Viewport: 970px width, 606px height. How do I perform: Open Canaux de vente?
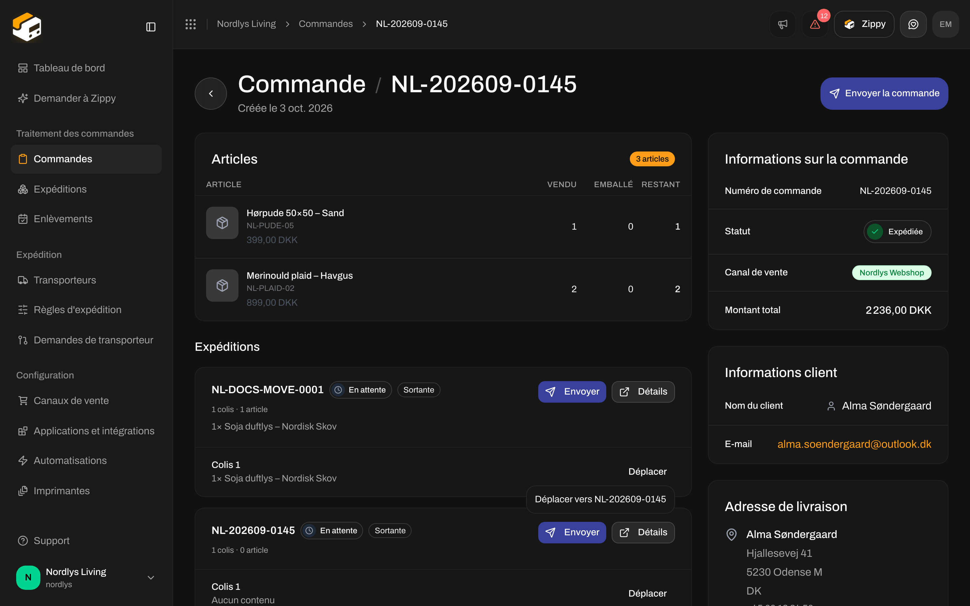(x=86, y=401)
